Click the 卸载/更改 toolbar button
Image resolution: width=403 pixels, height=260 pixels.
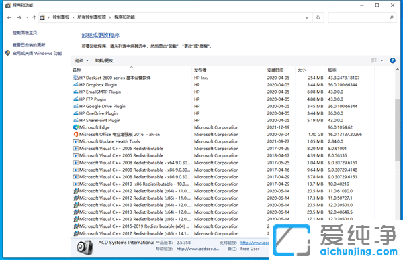pyautogui.click(x=104, y=61)
